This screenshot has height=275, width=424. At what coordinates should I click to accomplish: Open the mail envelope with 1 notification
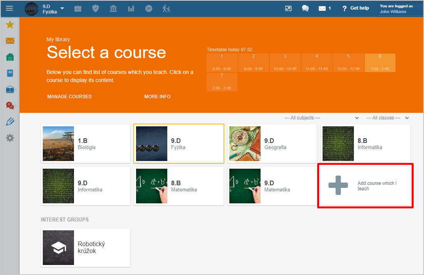click(324, 8)
